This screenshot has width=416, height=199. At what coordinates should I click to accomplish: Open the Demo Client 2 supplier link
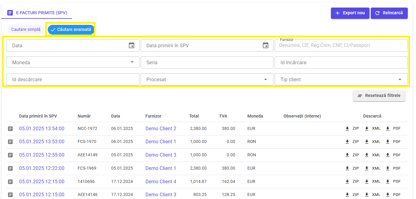pyautogui.click(x=161, y=128)
